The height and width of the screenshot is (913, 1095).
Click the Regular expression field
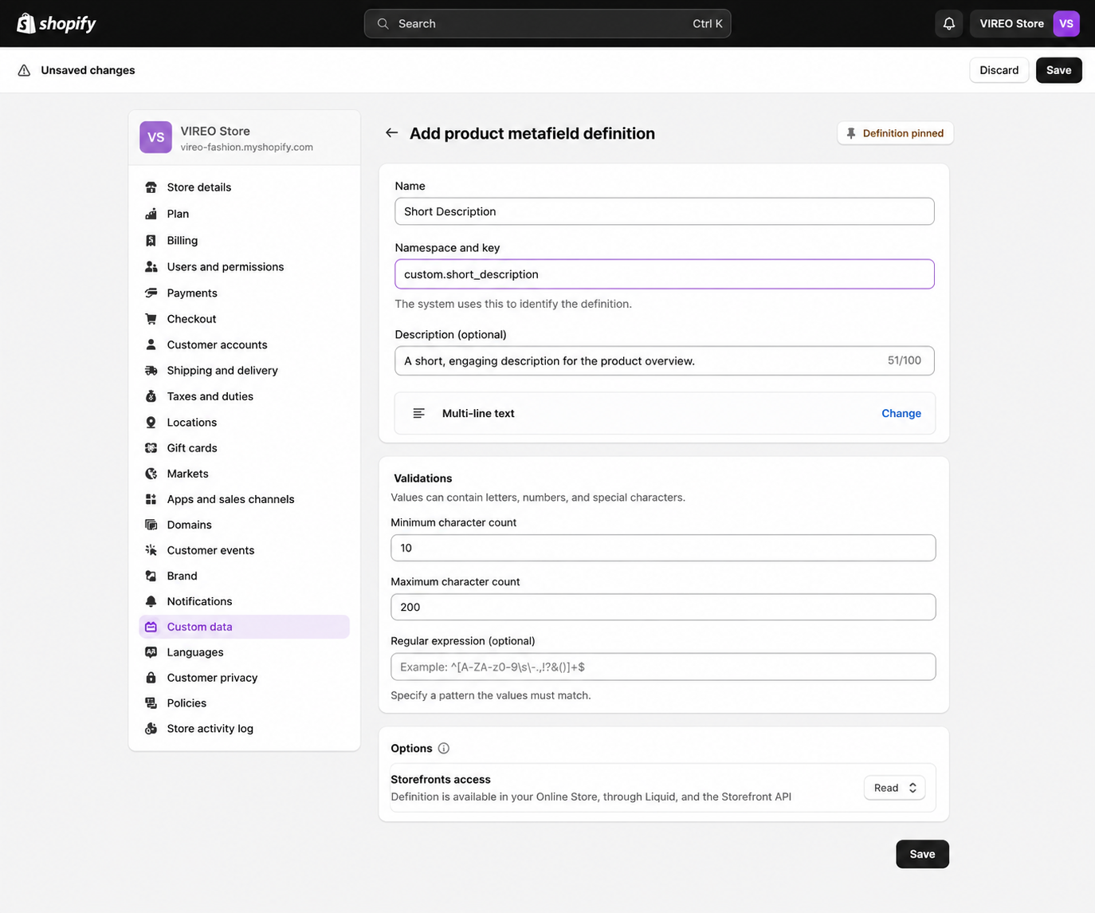click(x=663, y=667)
